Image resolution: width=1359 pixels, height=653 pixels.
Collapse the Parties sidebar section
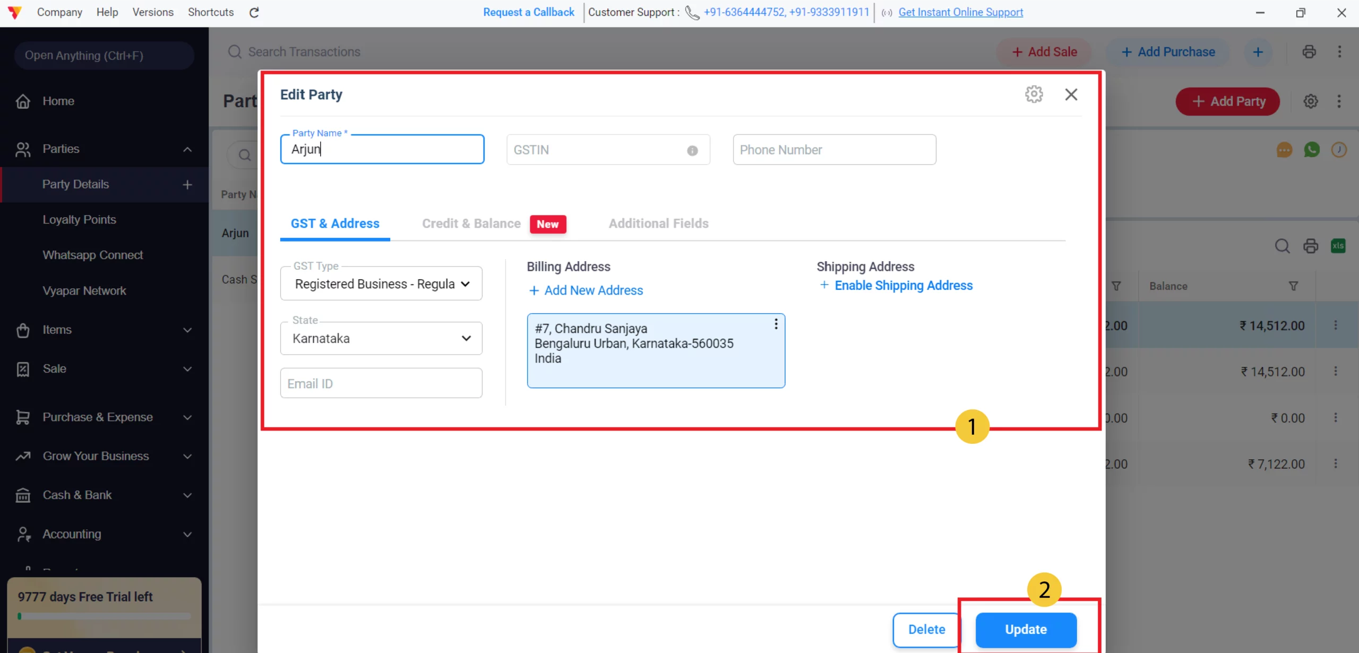coord(187,149)
